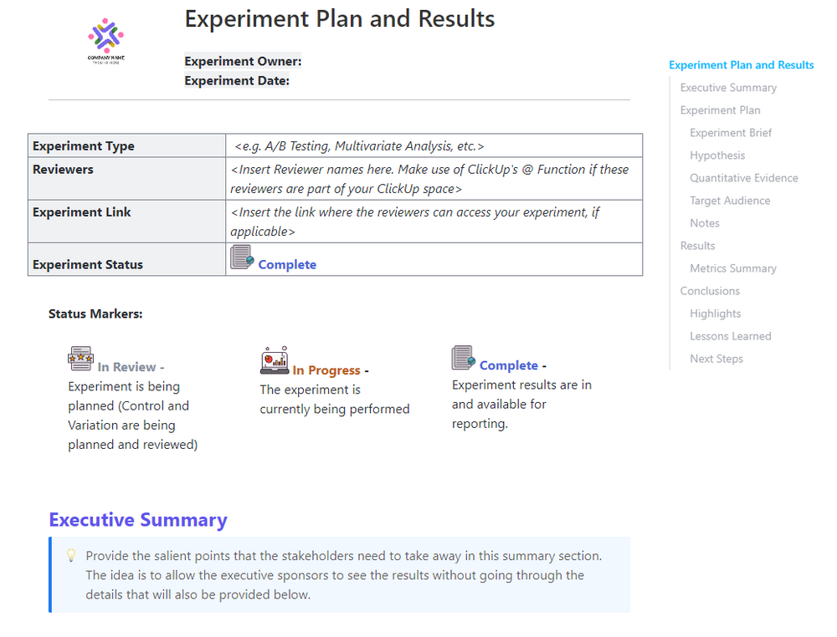Expand the Conclusions outline entry
Viewport: 837px width, 637px height.
pyautogui.click(x=710, y=290)
